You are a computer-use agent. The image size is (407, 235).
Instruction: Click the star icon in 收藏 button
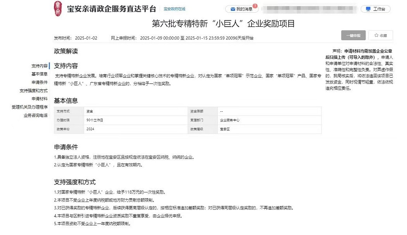coord(376,36)
